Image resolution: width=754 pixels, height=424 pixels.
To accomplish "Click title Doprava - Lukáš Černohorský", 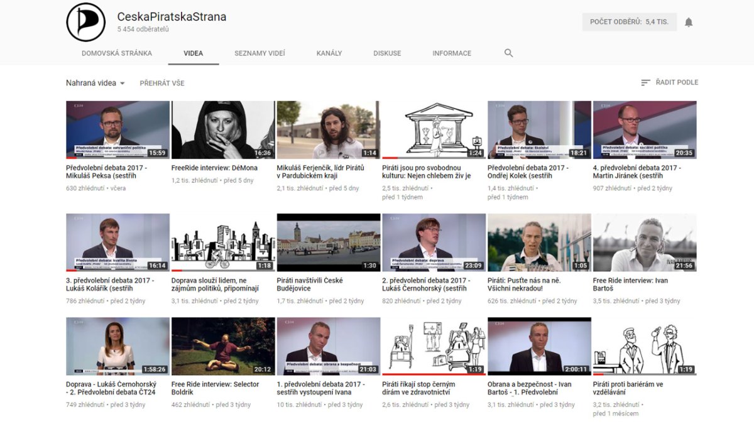I will coord(111,388).
